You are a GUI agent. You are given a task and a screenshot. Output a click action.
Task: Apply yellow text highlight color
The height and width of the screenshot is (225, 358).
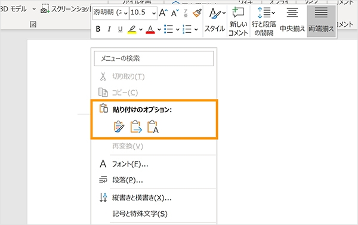coord(132,29)
